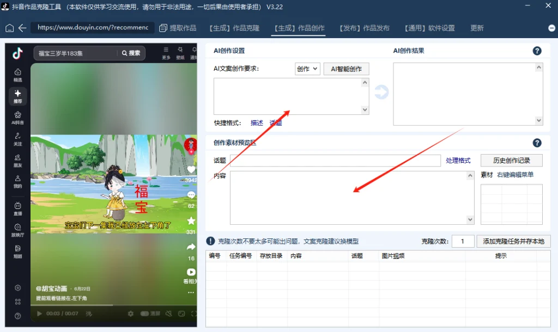Switch to 【发布】作品发布 tab

click(365, 28)
